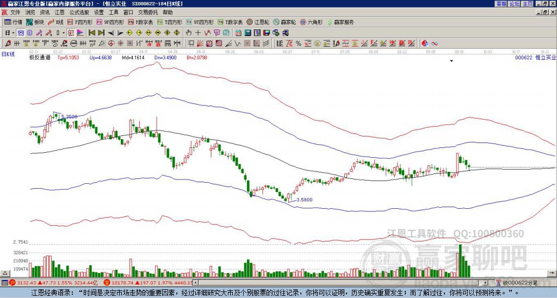The width and height of the screenshot is (557, 298).
Task: Select the zigzag wave line tool
Action: (237, 44)
